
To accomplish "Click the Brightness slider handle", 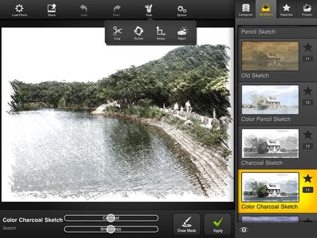I will [111, 229].
